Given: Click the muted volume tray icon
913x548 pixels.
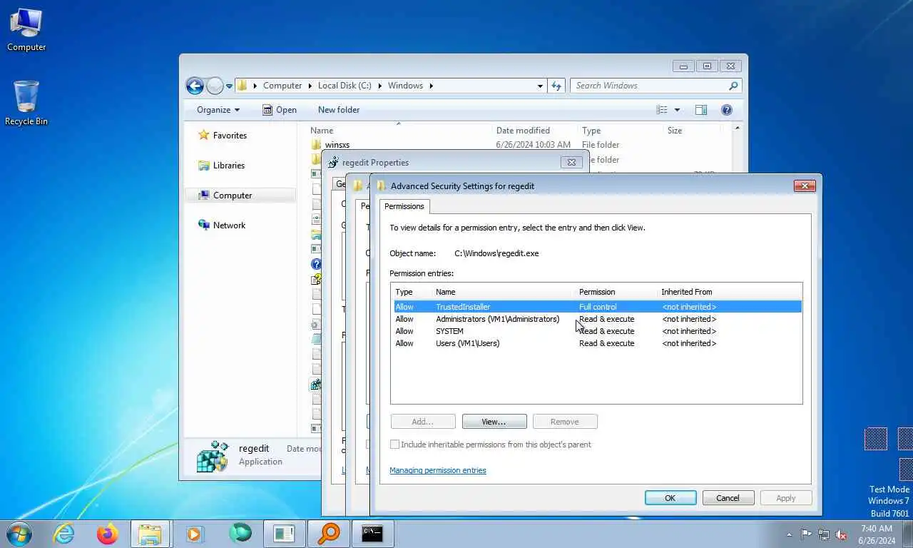Looking at the screenshot, I should tap(842, 534).
